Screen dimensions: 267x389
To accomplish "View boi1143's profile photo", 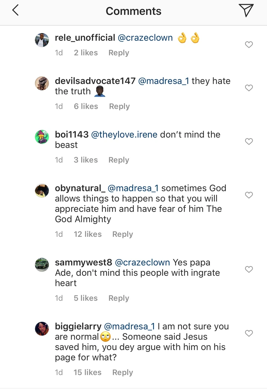I will [42, 137].
